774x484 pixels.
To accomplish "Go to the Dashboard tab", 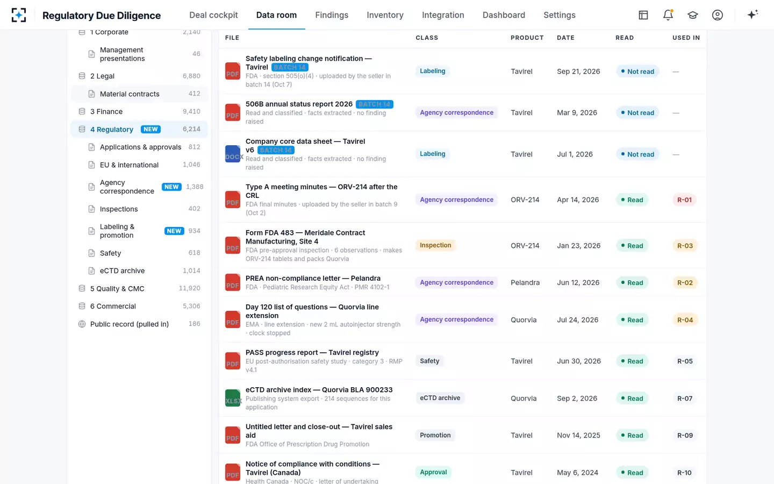I will click(504, 15).
